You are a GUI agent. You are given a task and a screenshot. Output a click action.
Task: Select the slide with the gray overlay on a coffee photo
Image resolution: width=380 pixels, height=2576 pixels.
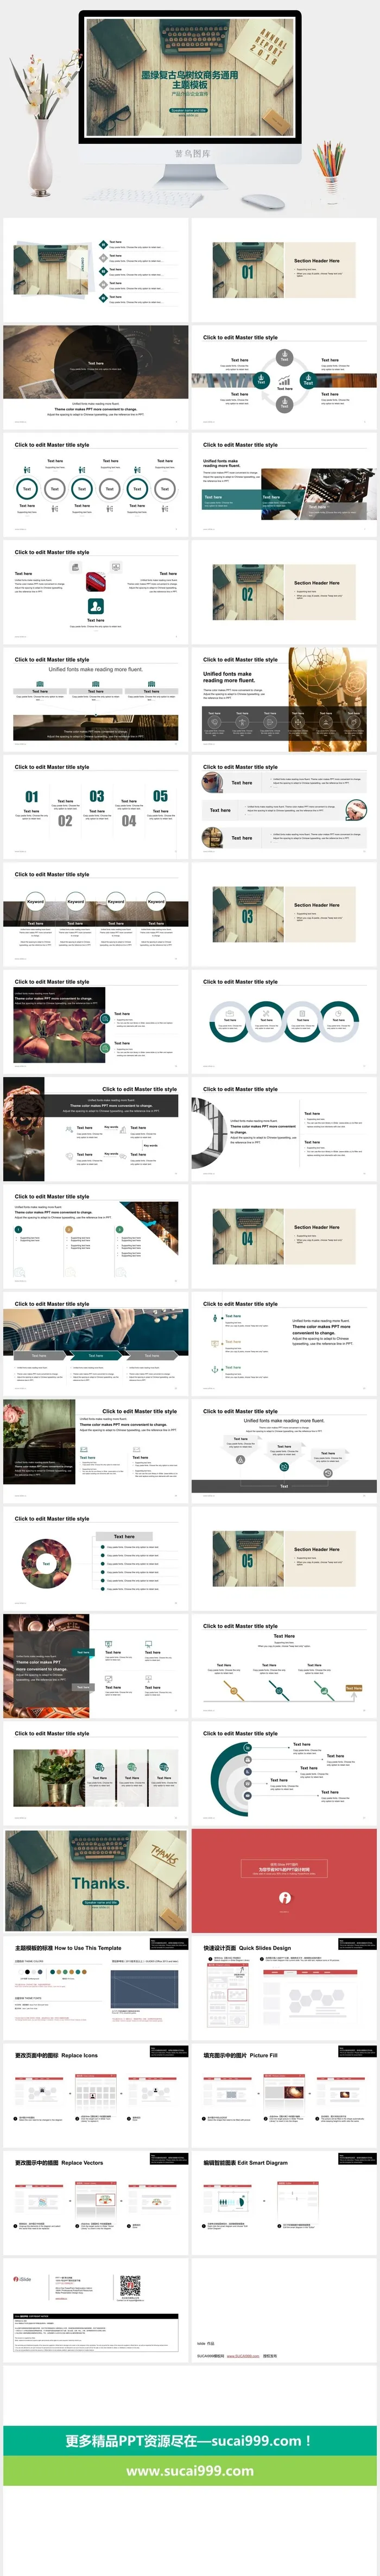95,1665
